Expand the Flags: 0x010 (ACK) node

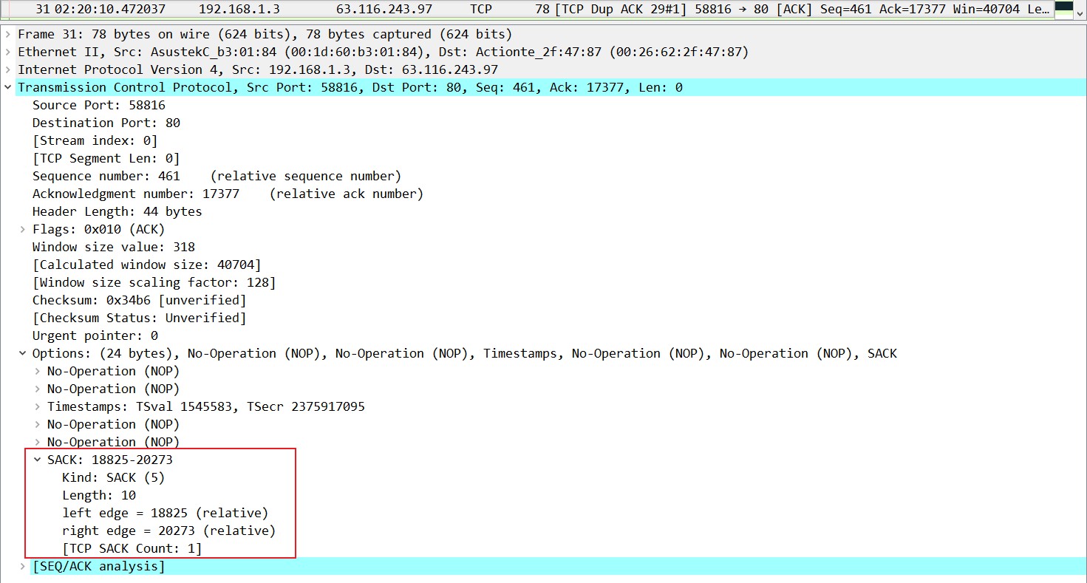pyautogui.click(x=23, y=229)
